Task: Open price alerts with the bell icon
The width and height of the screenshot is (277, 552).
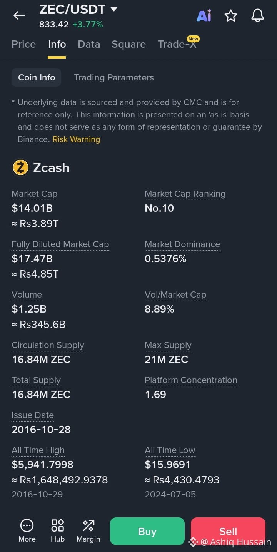Action: coord(258,15)
